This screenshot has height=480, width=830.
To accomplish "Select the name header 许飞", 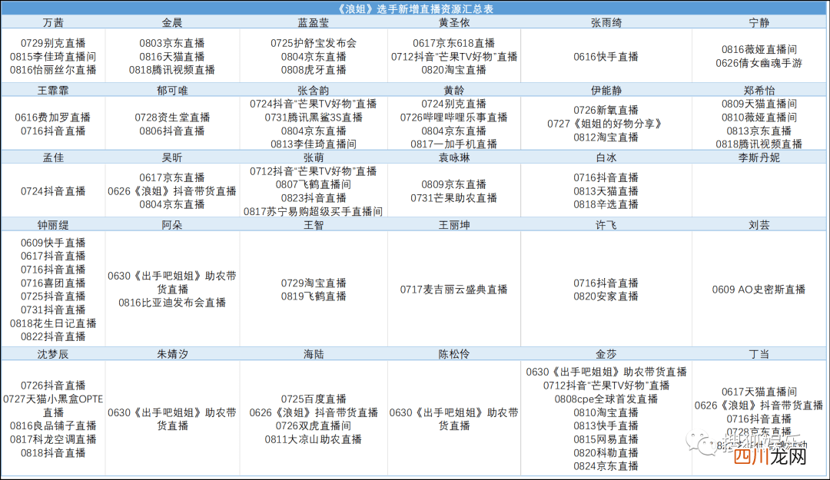I will [606, 225].
